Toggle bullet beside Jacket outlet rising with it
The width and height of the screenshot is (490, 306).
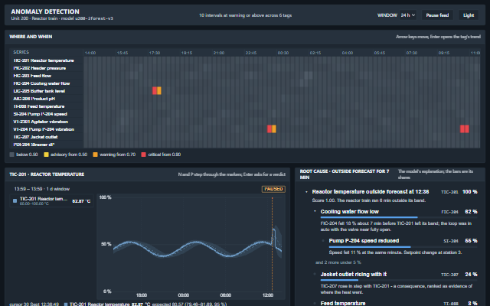click(x=315, y=274)
